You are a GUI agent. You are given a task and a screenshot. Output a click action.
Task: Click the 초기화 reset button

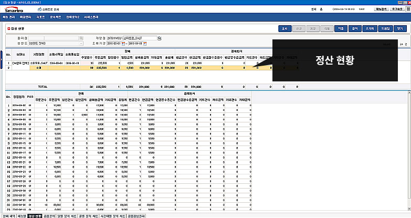click(x=370, y=28)
